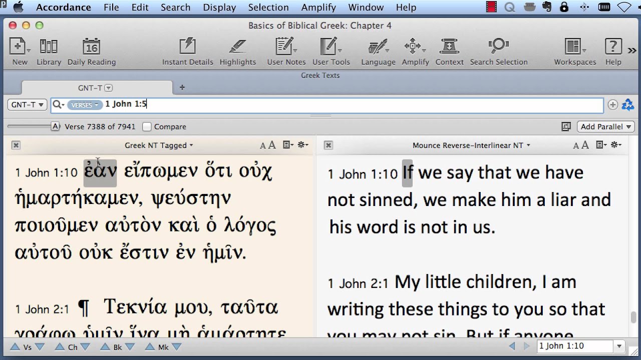Screen dimensions: 641x360
Task: Open the VERSES search type dropdown
Action: click(84, 104)
